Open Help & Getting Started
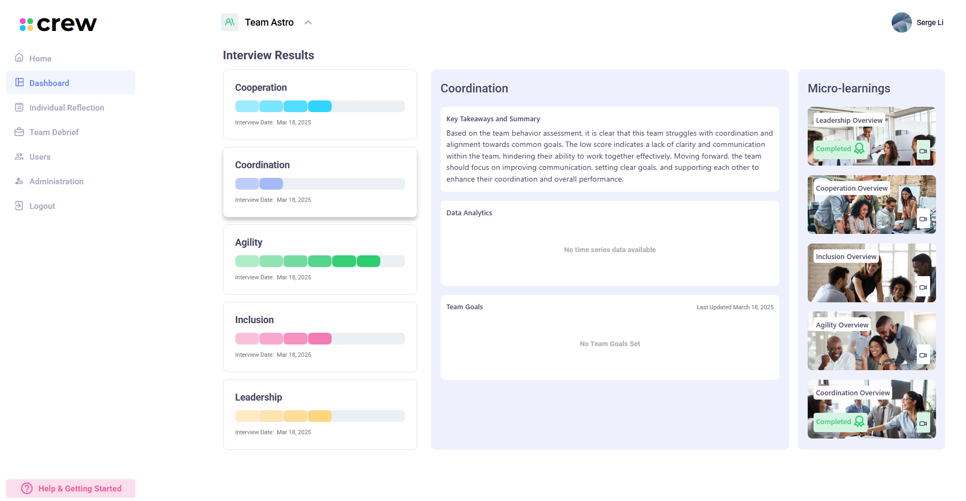966x501 pixels. pyautogui.click(x=71, y=488)
